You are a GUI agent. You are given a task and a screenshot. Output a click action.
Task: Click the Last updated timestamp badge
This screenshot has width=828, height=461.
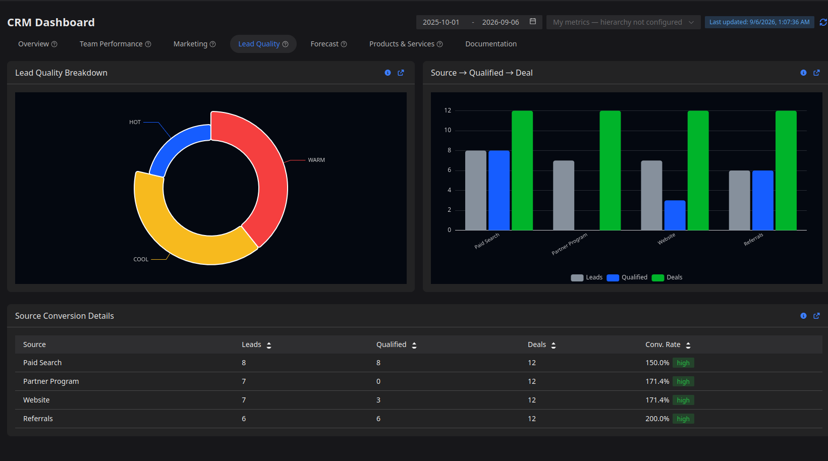pyautogui.click(x=759, y=22)
